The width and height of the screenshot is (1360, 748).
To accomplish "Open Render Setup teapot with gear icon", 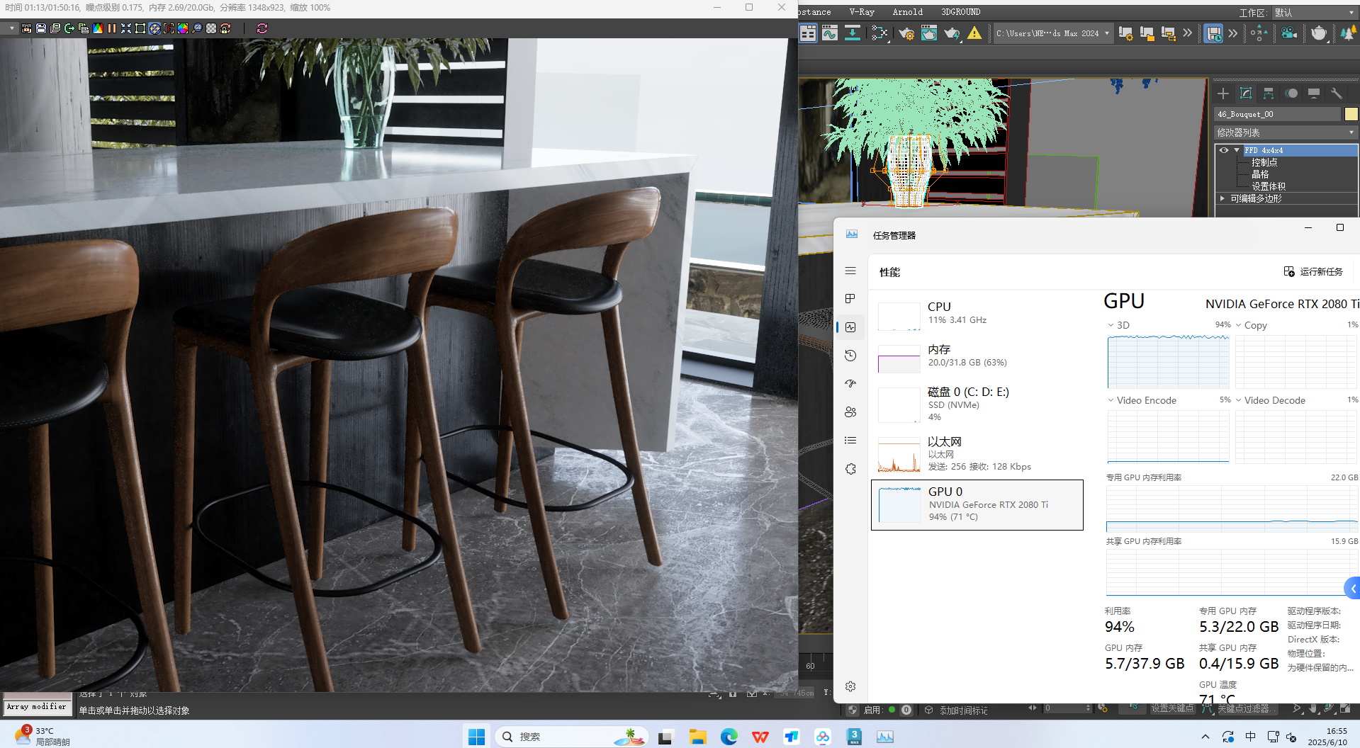I will point(906,33).
